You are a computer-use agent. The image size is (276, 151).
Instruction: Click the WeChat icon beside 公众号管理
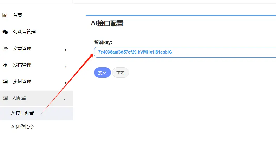pos(5,32)
